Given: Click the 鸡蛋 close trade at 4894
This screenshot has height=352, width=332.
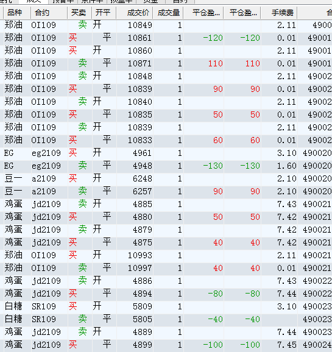Looking at the screenshot, I should (x=166, y=294).
